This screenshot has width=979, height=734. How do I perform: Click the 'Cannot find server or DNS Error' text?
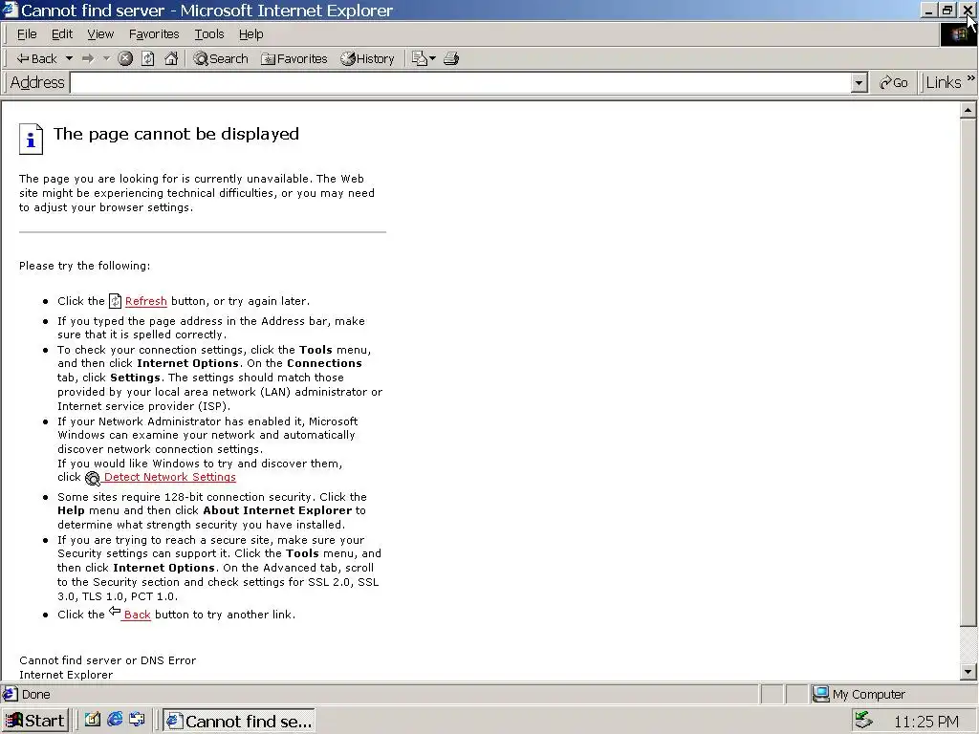coord(107,660)
